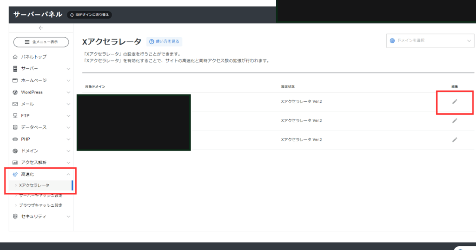476x250 pixels.
Task: Expand the サーバー menu chevron
Action: click(68, 69)
